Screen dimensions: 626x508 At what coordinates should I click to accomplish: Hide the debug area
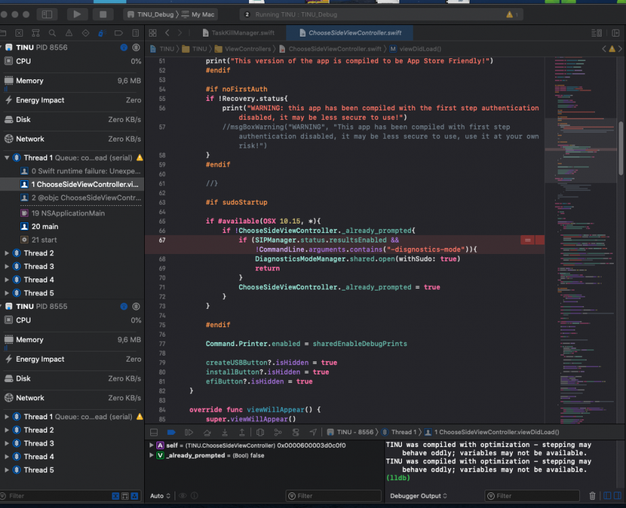(154, 432)
